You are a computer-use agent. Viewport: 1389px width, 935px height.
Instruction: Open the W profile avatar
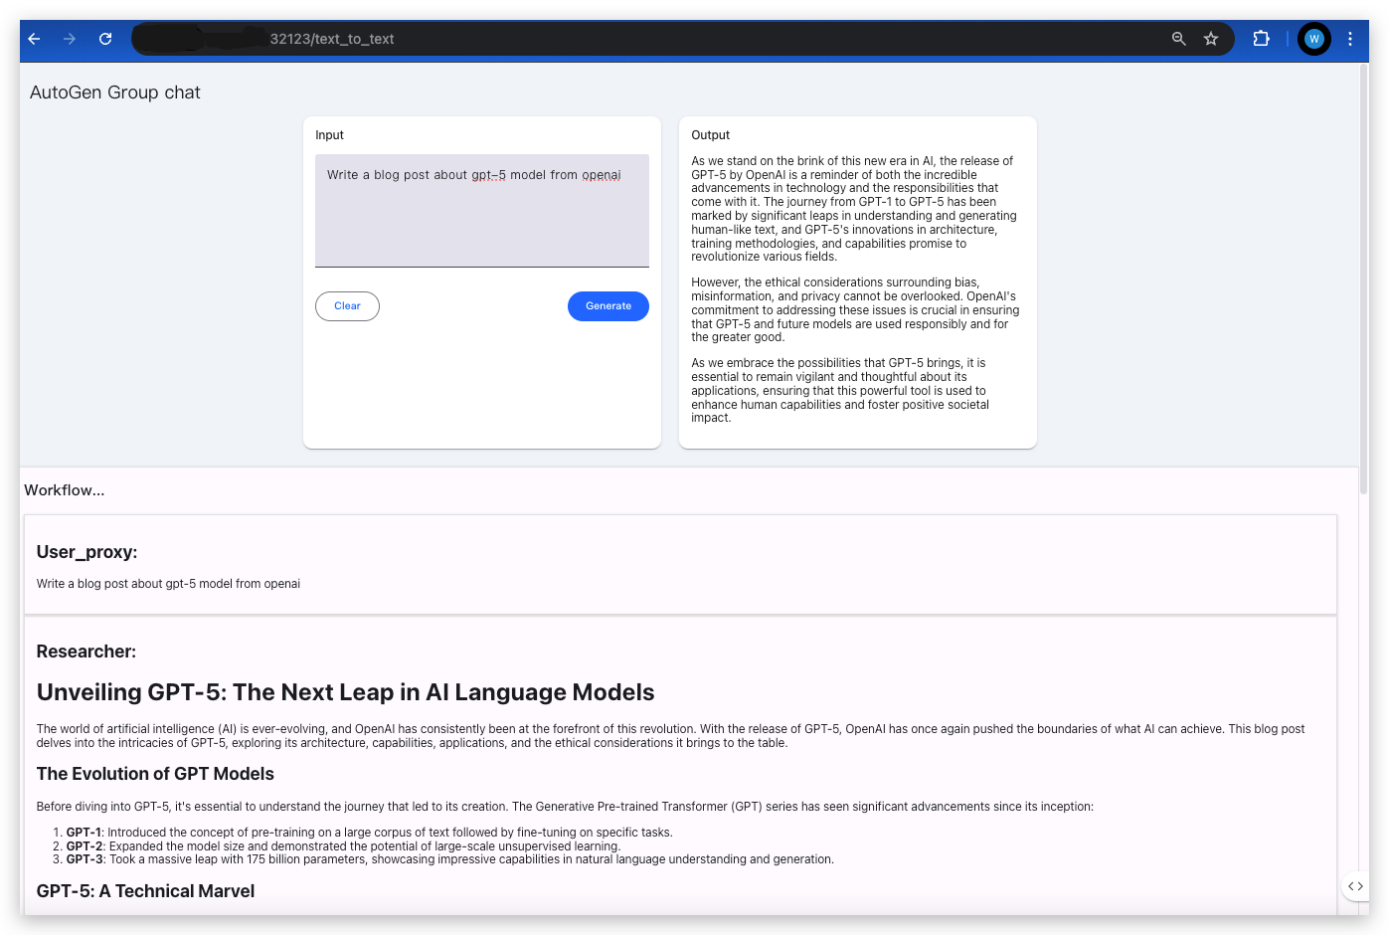[x=1314, y=38]
